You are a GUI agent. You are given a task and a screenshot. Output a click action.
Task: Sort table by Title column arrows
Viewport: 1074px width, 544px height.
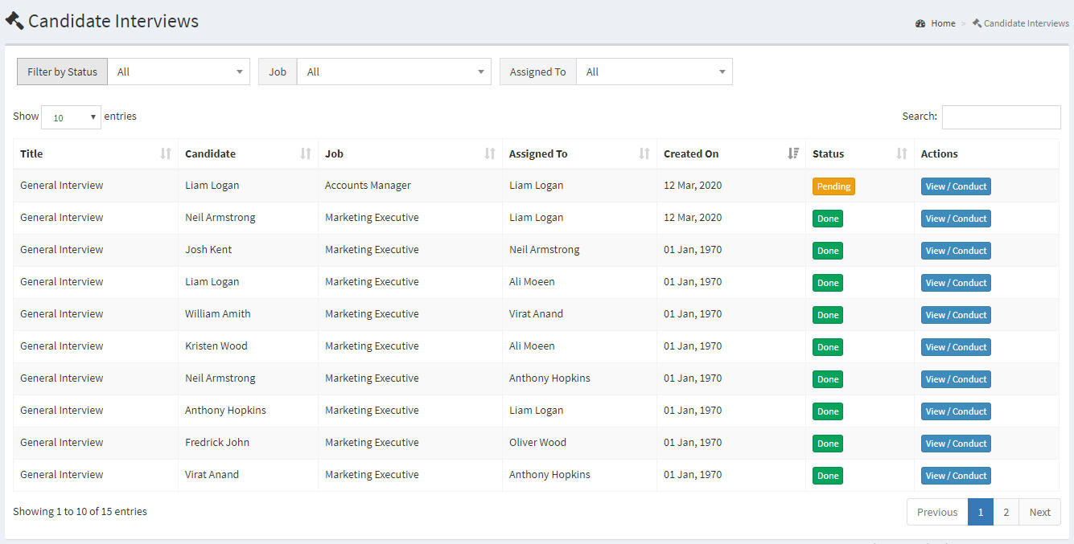point(166,153)
